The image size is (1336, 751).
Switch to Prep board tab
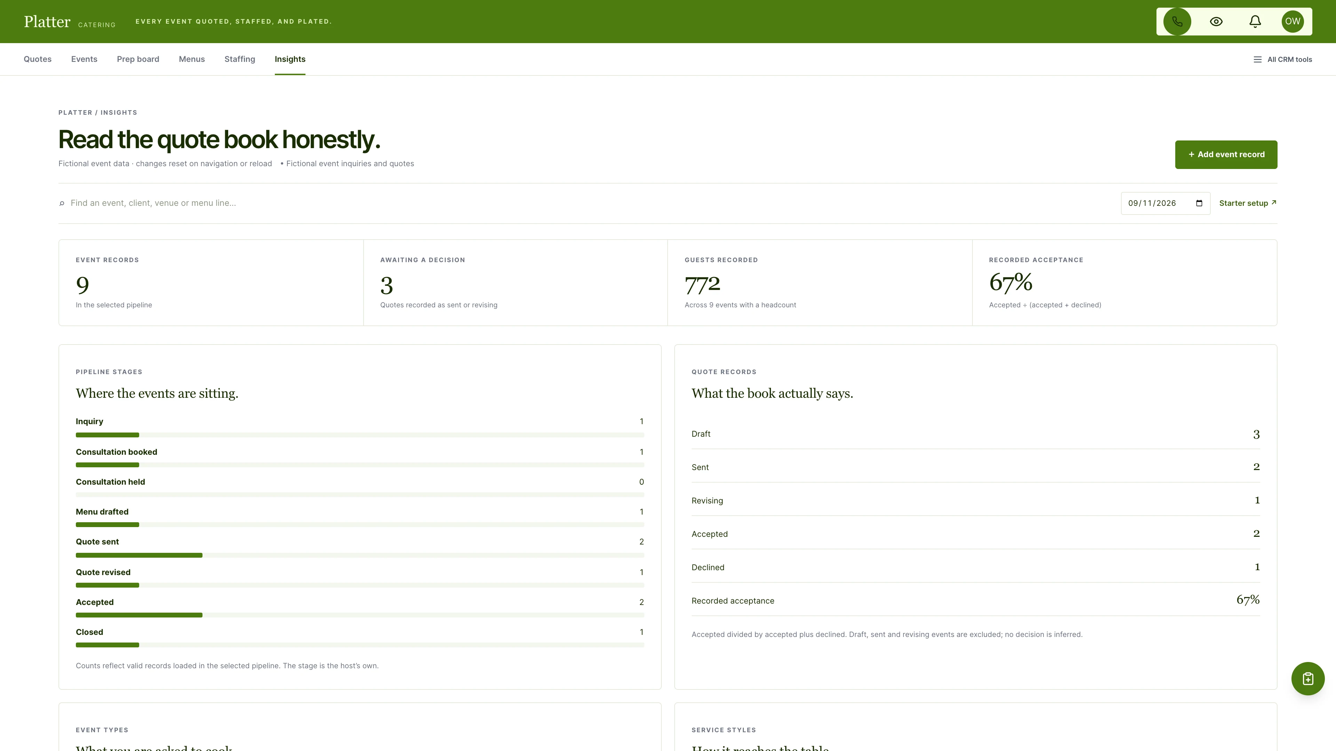pyautogui.click(x=138, y=59)
